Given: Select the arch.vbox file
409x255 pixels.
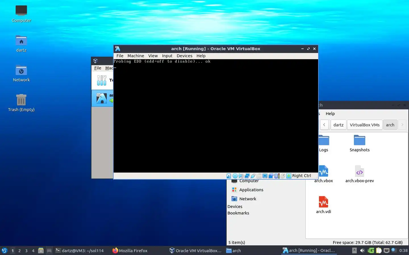Looking at the screenshot, I should point(324,174).
